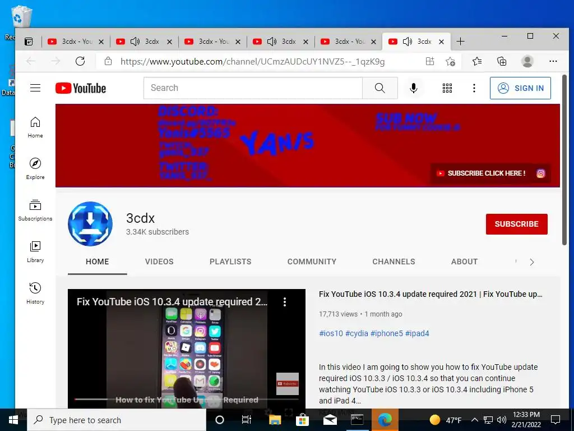Open the video player three-dot menu
The height and width of the screenshot is (431, 574).
[x=284, y=301]
